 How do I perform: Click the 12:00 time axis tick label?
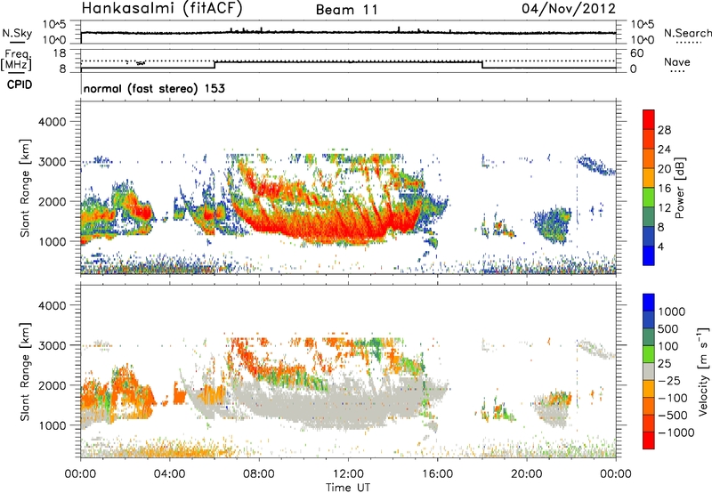coord(348,474)
